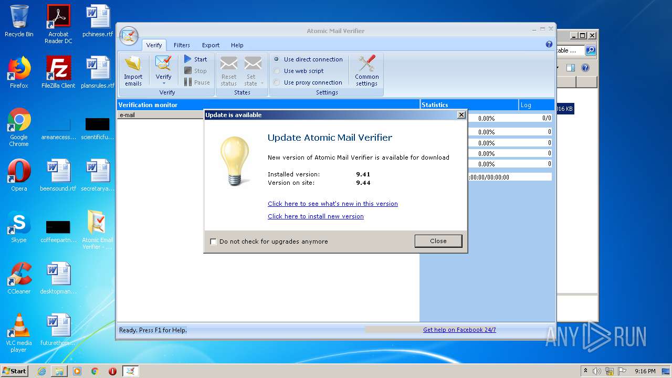Close update dialog with X button
Screen dimensions: 672x378
click(x=461, y=115)
